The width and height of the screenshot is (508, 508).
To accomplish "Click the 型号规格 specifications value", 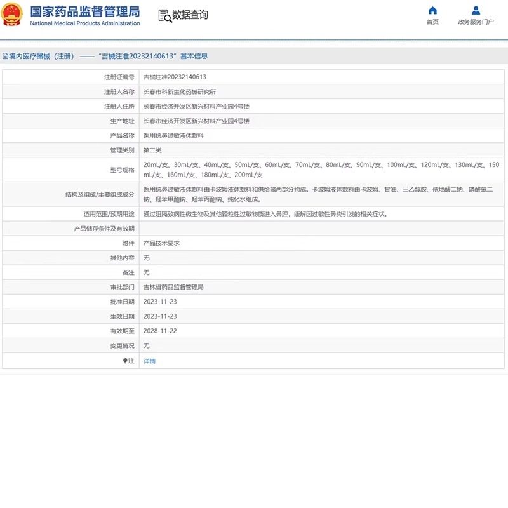I will [x=321, y=170].
